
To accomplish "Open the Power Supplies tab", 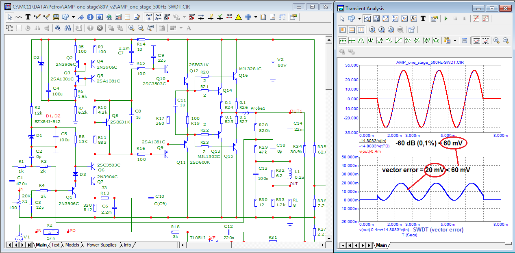I will click(102, 245).
